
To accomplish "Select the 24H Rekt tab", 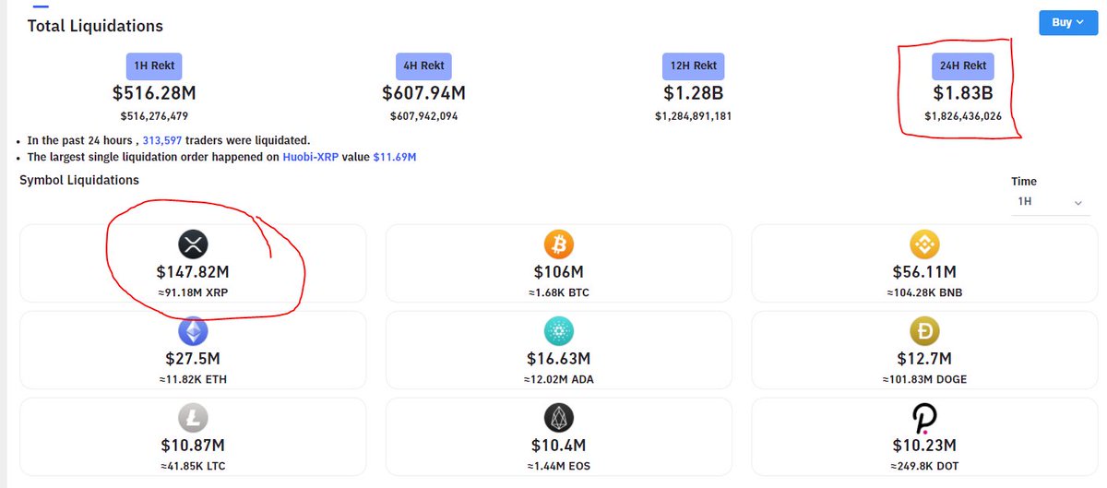I will coord(963,65).
